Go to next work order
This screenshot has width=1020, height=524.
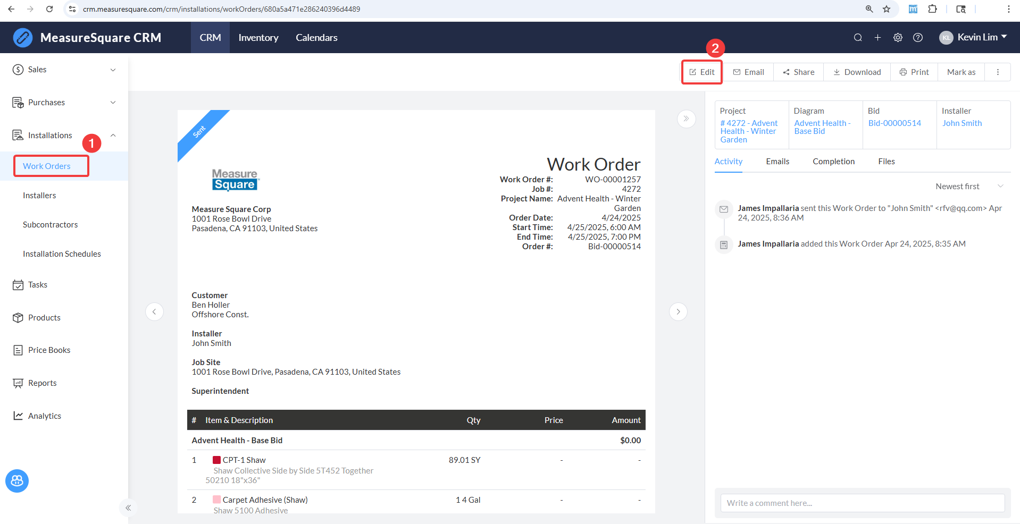pos(678,311)
